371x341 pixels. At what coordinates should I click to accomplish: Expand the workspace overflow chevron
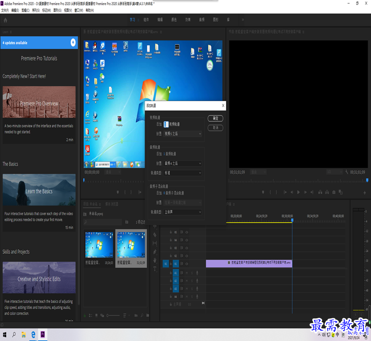243,20
